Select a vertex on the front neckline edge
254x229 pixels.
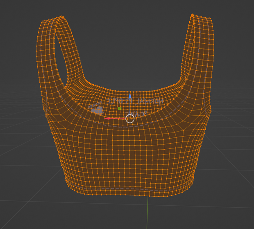coord(130,92)
